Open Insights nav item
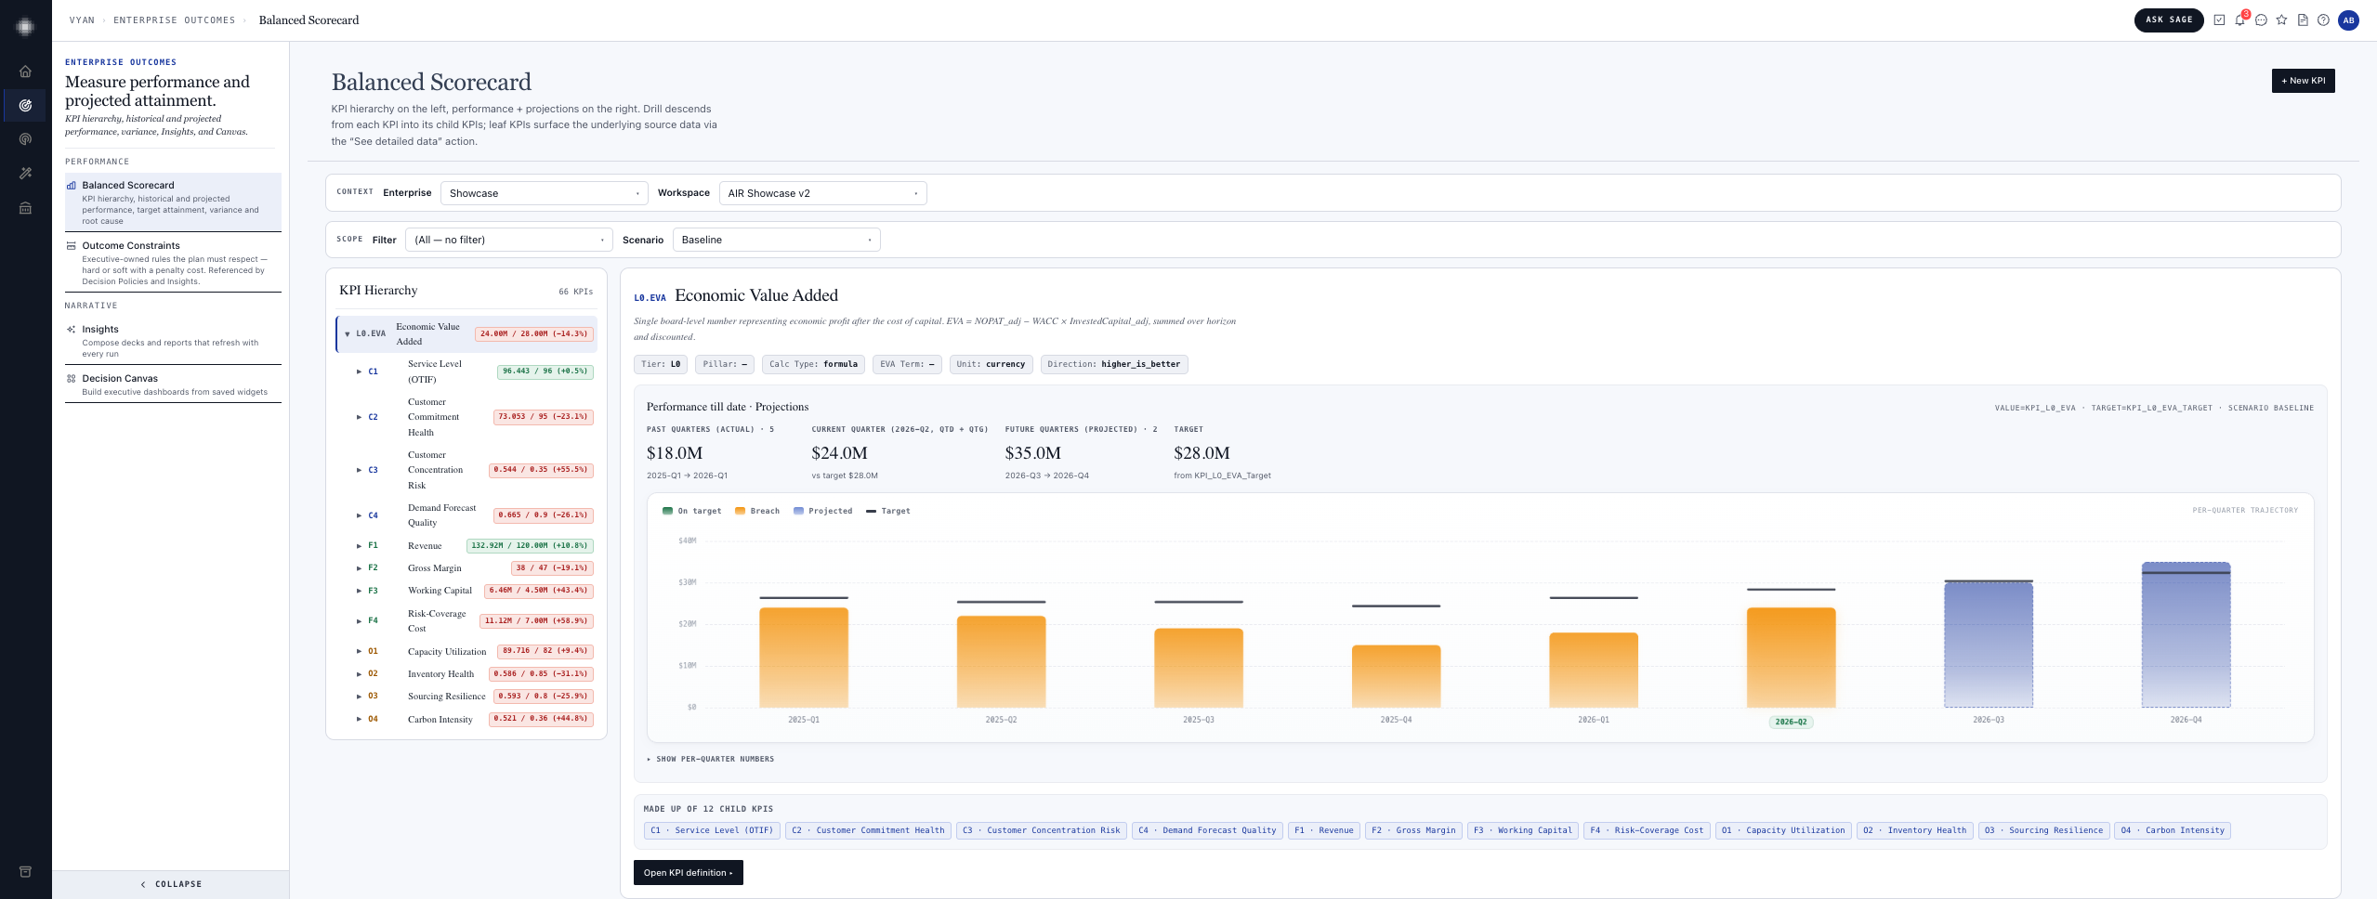2377x899 pixels. tap(173, 341)
